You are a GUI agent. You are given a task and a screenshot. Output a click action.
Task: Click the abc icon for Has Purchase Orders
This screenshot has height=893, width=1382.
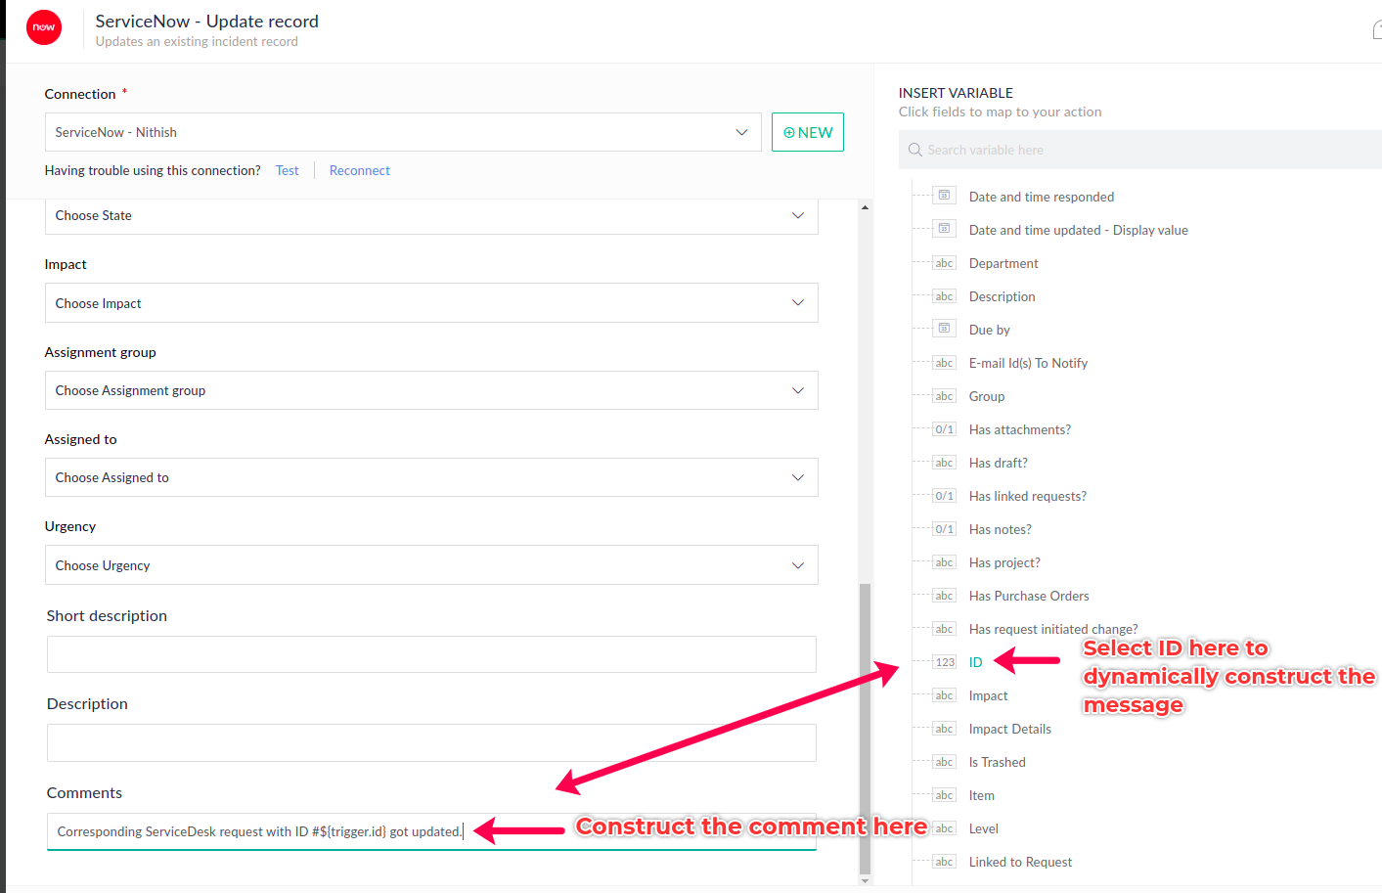click(x=944, y=596)
